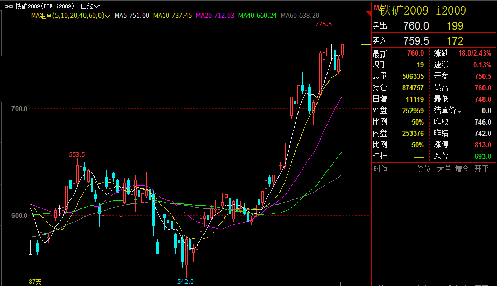This screenshot has width=497, height=286.
Task: Click the bid price 759.5
Action: (x=416, y=41)
